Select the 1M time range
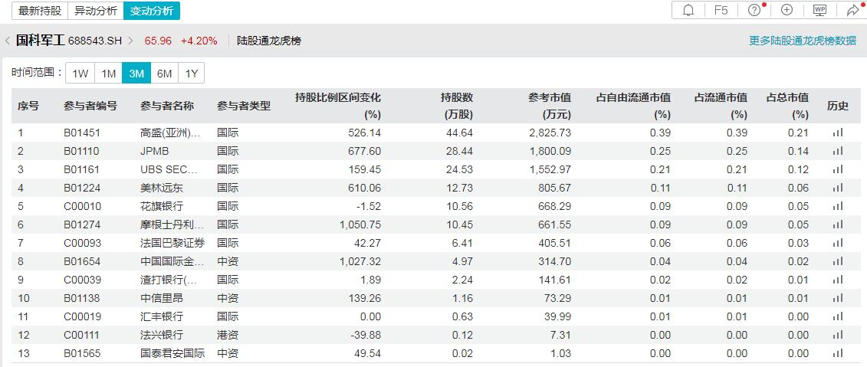 [109, 74]
